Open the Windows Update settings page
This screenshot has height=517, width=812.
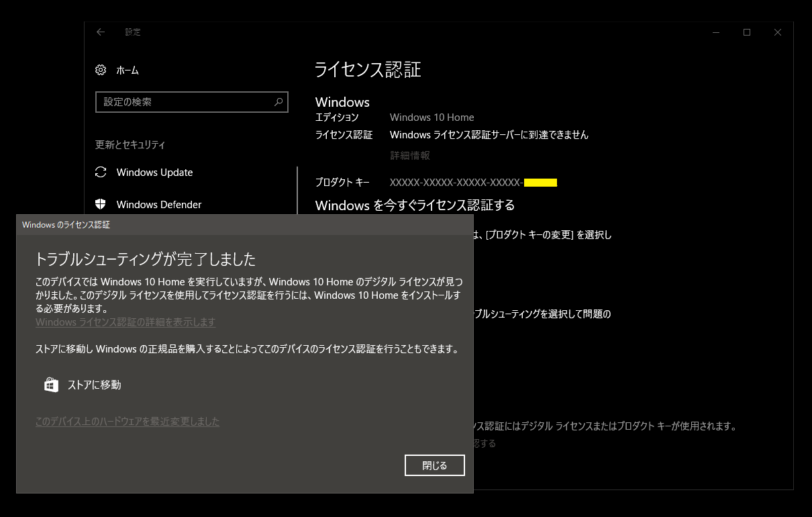[x=154, y=173]
